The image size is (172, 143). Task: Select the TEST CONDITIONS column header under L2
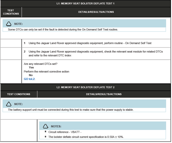[18, 94]
